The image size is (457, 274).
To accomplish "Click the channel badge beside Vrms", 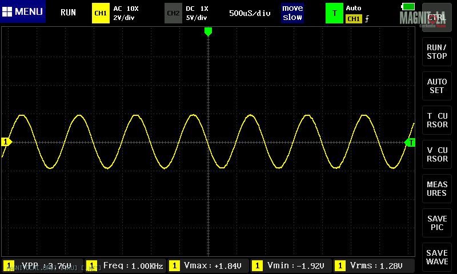I will (340, 266).
